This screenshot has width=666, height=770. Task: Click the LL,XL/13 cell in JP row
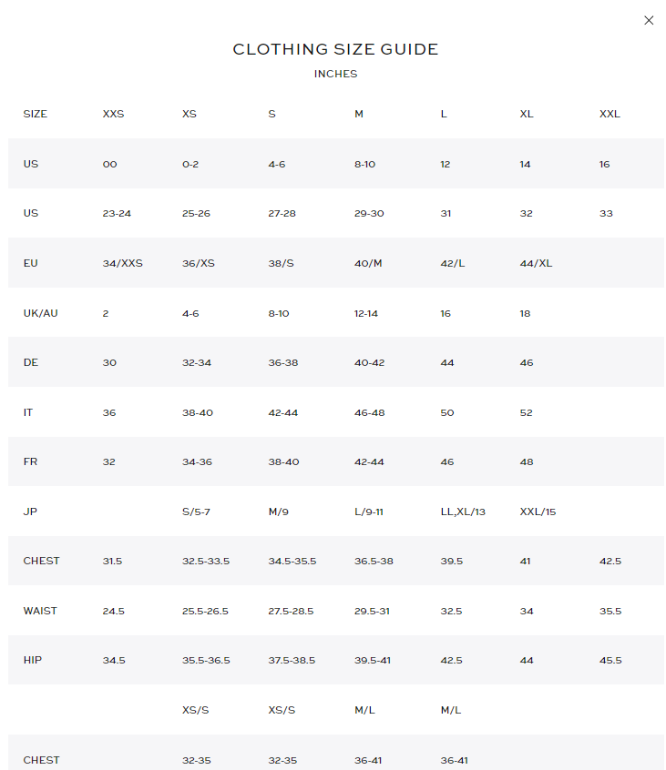[463, 512]
